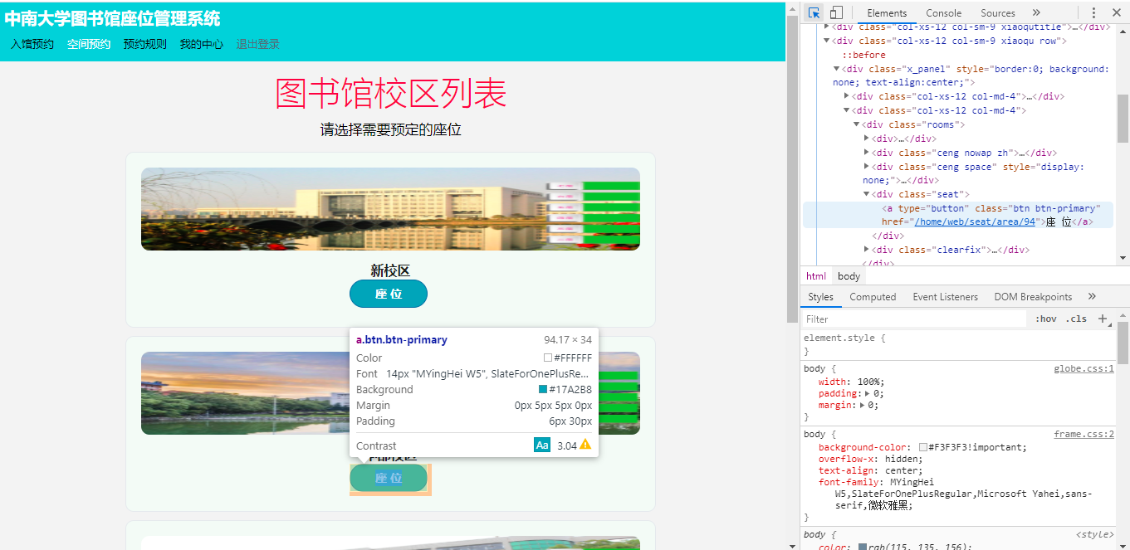Toggle the .cls element classes pane

coord(1077,319)
